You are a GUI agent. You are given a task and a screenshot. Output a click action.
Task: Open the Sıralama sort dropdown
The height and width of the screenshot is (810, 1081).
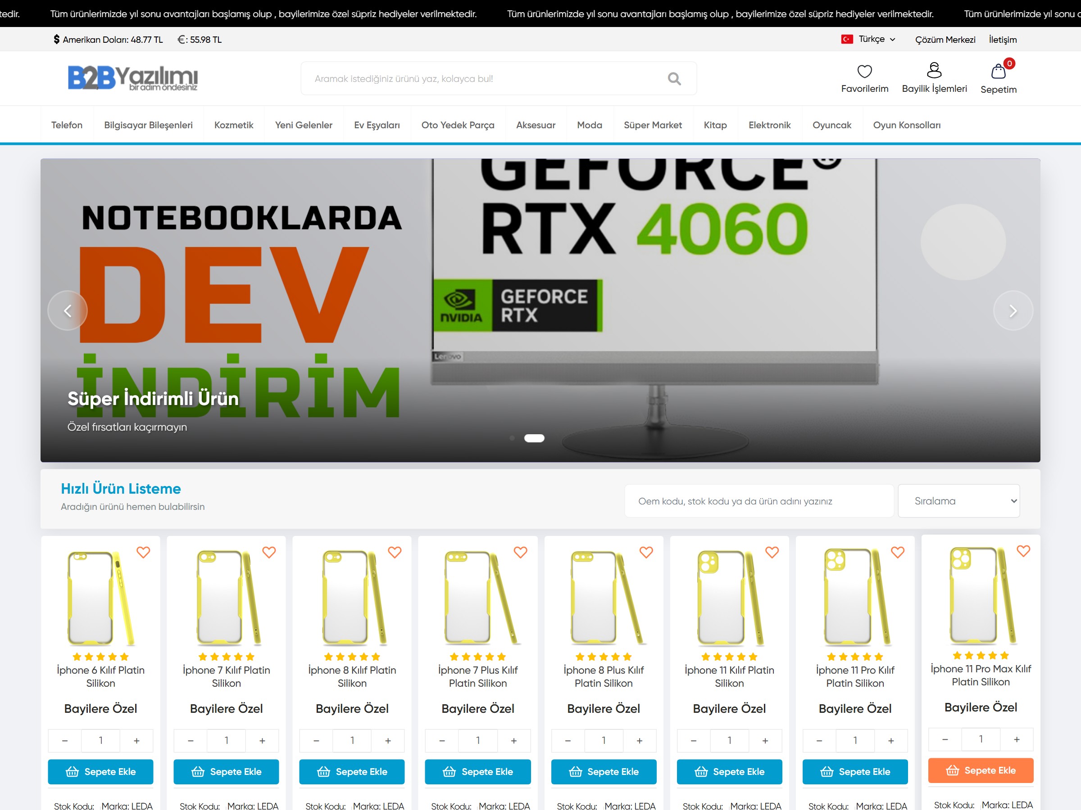click(959, 501)
